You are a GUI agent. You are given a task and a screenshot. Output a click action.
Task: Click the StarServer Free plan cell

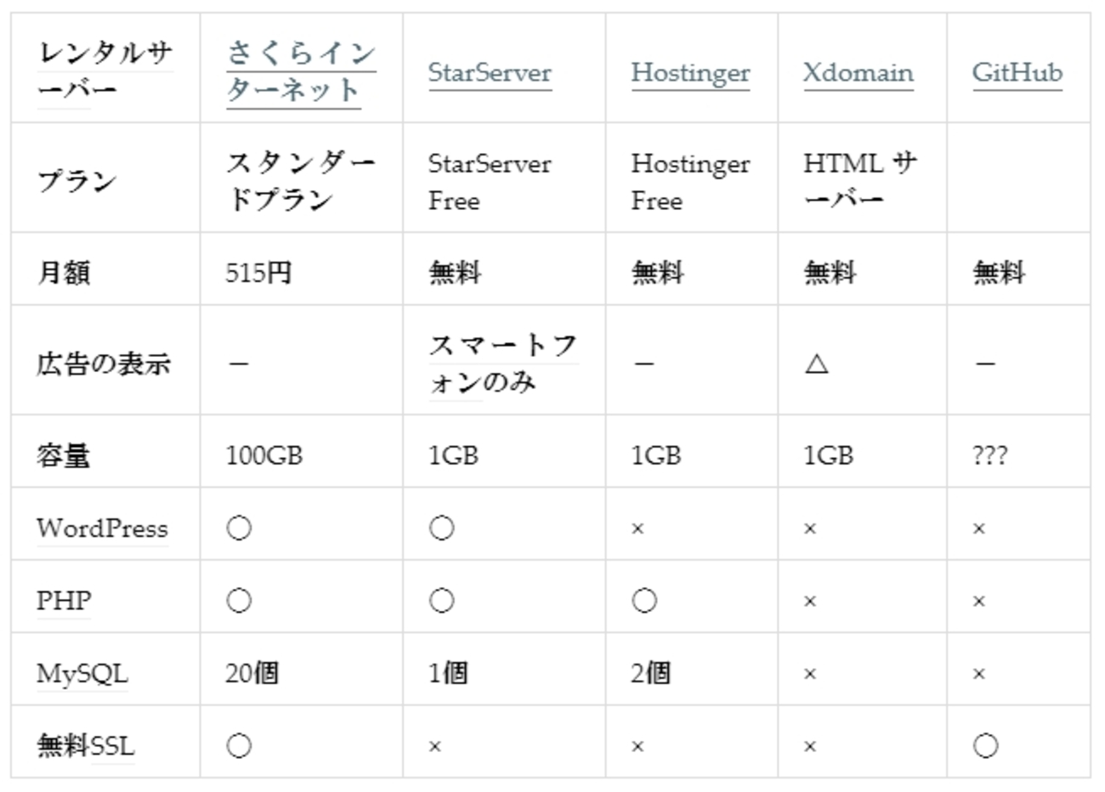(490, 182)
